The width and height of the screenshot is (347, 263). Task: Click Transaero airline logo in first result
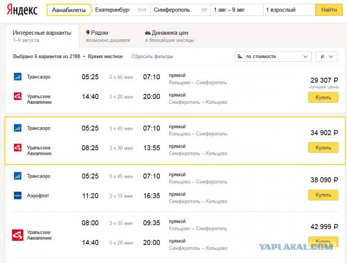click(x=18, y=77)
